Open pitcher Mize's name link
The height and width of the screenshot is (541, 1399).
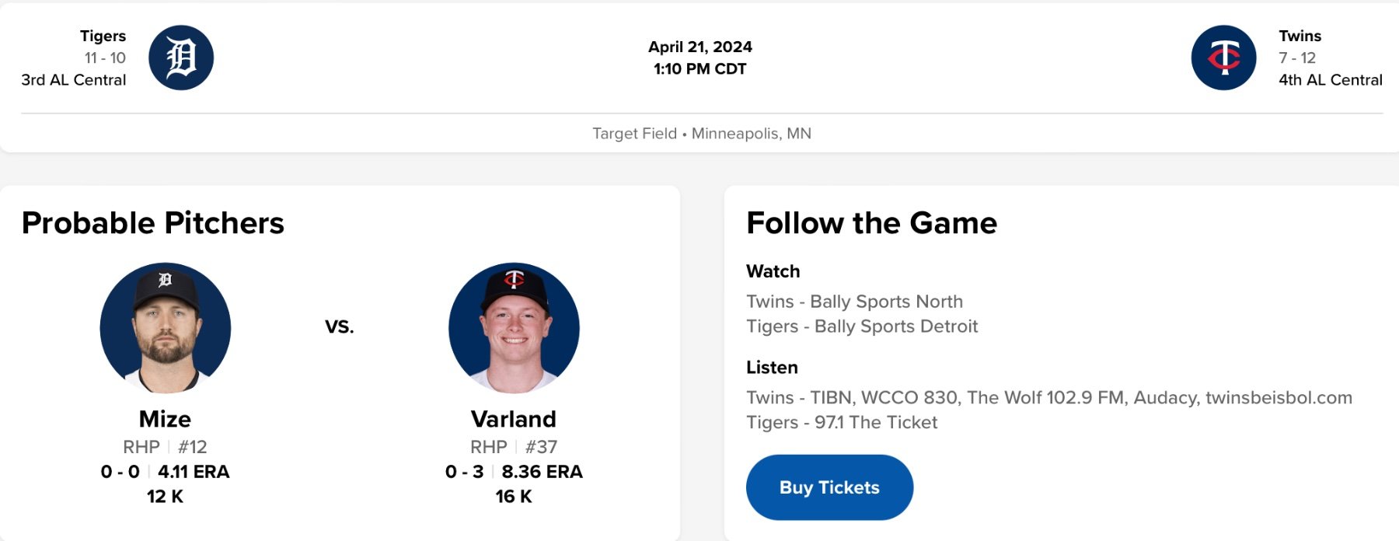pyautogui.click(x=165, y=419)
